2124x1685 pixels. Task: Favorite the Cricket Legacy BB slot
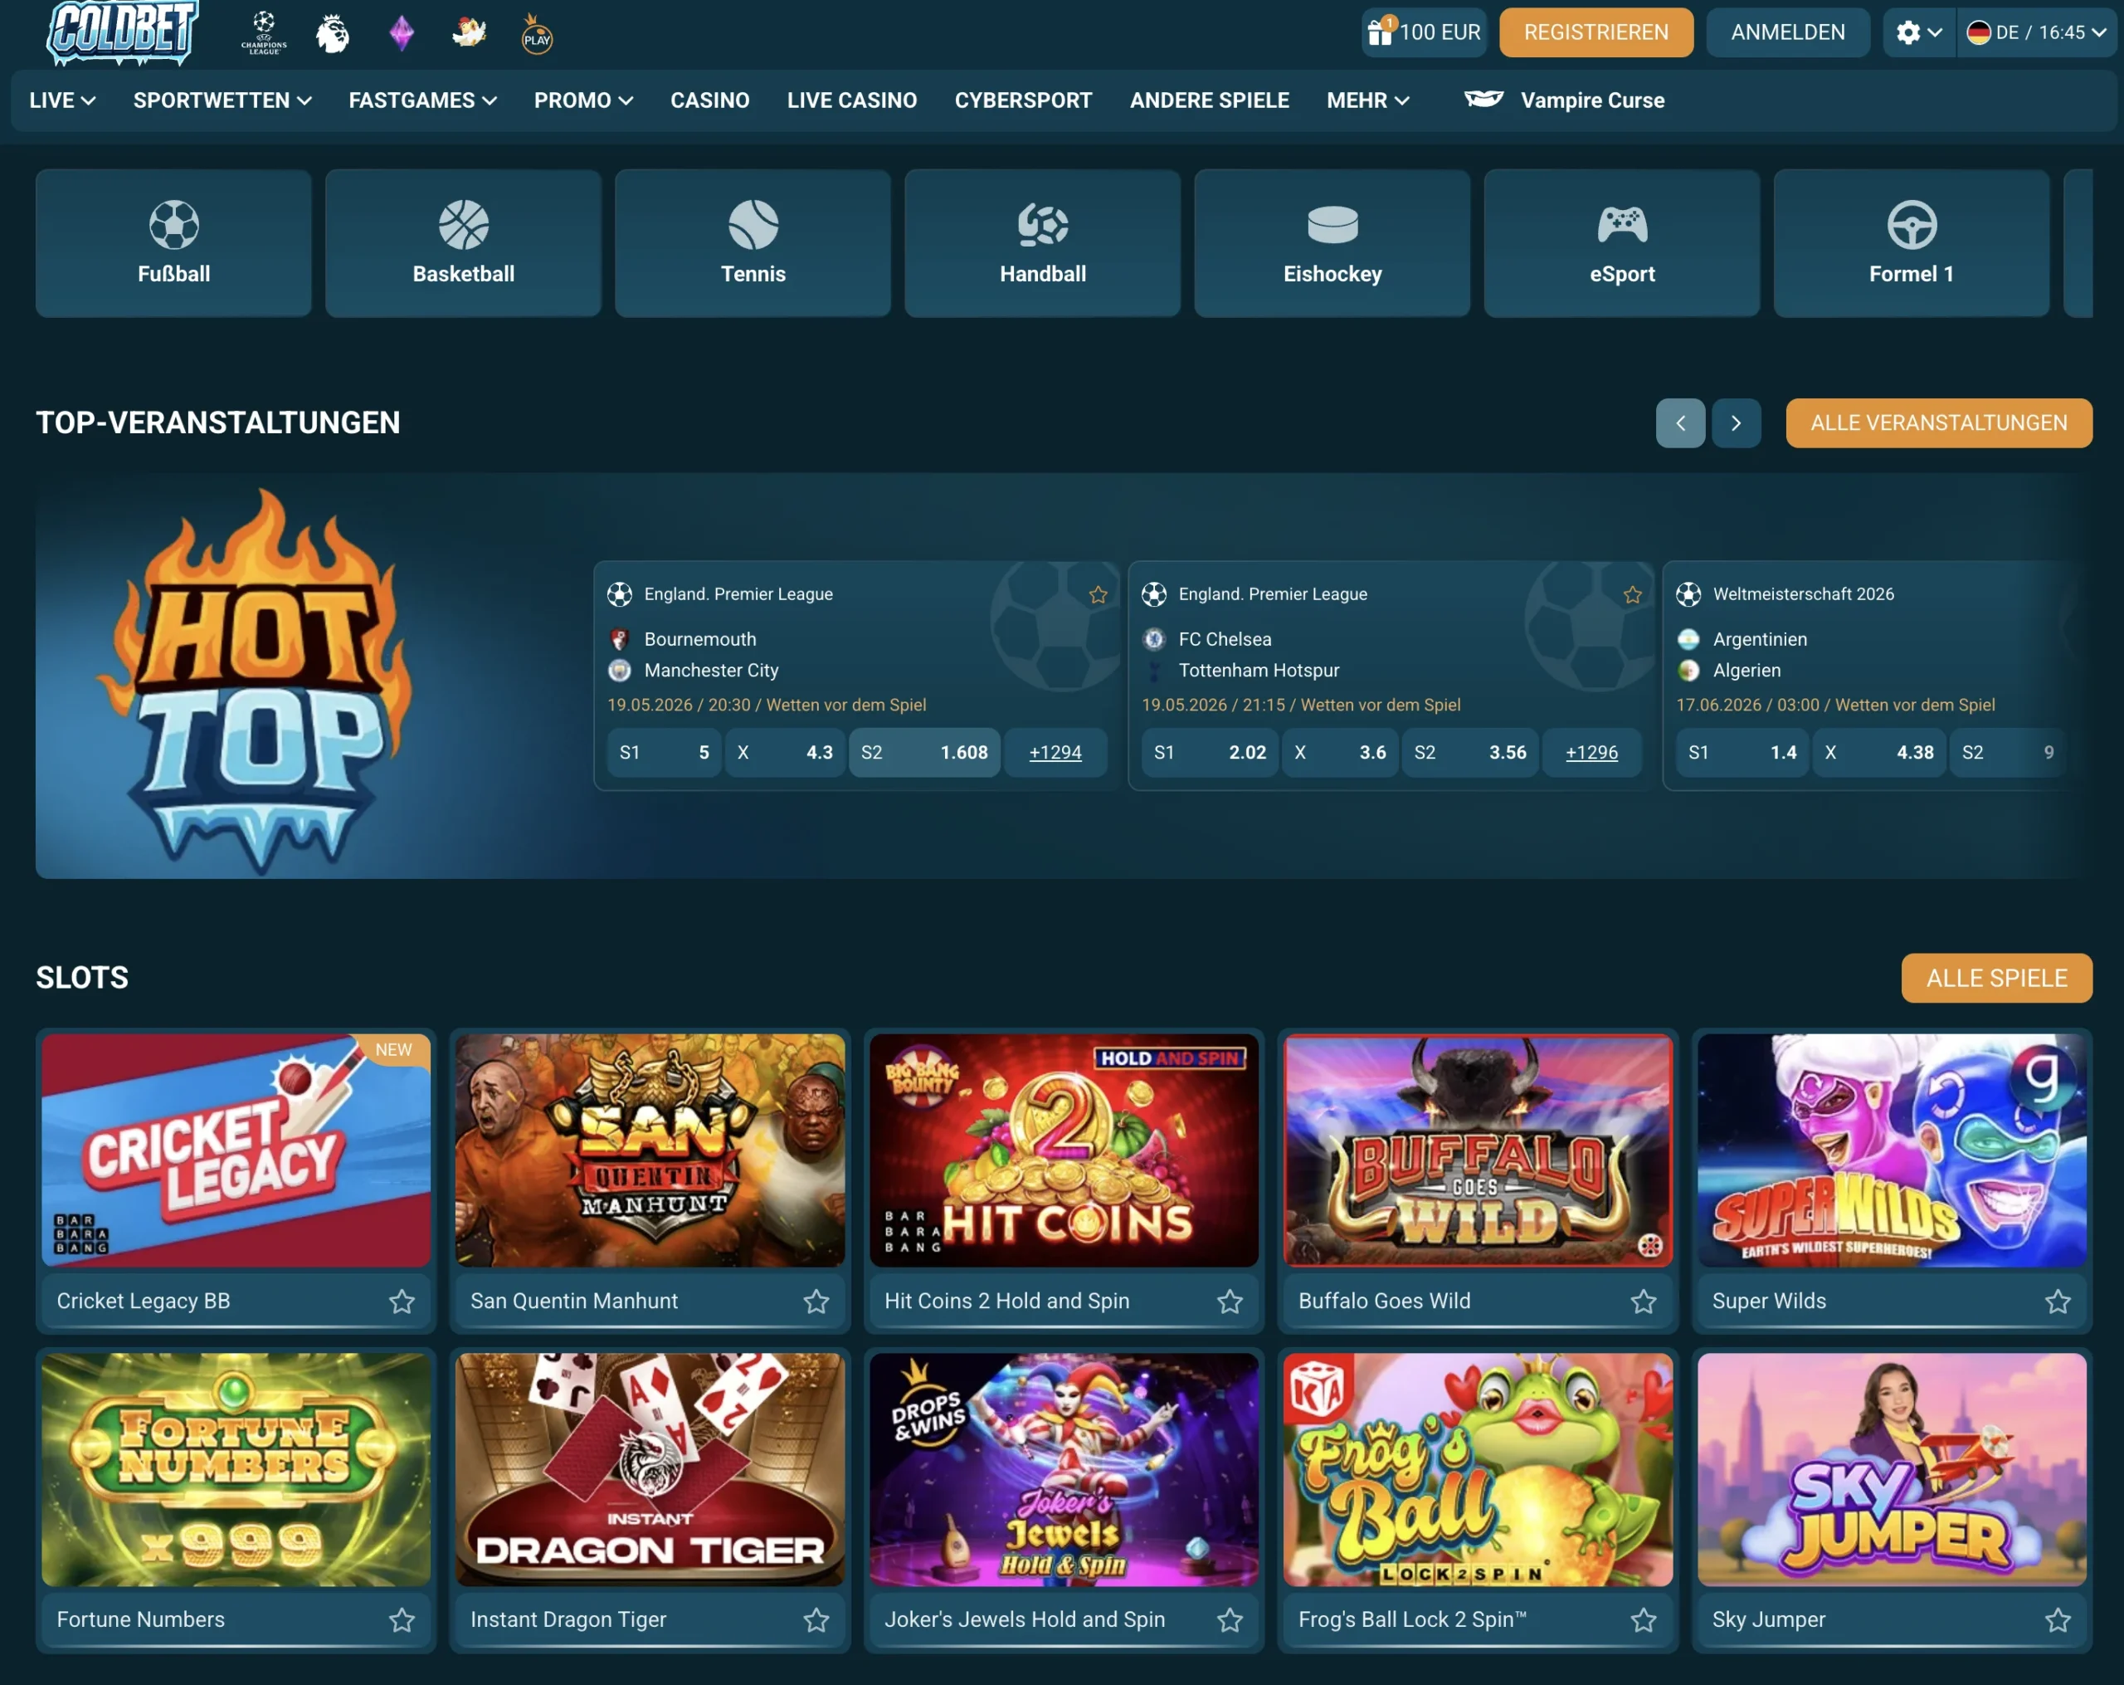pos(402,1302)
